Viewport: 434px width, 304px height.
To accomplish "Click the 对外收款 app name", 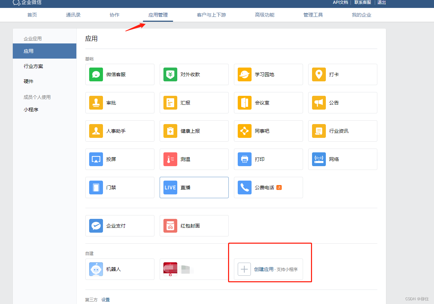I will (x=190, y=74).
